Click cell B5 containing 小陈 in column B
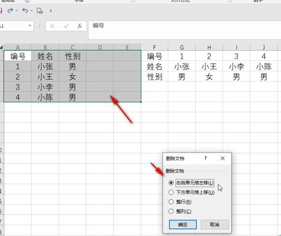 pos(45,97)
